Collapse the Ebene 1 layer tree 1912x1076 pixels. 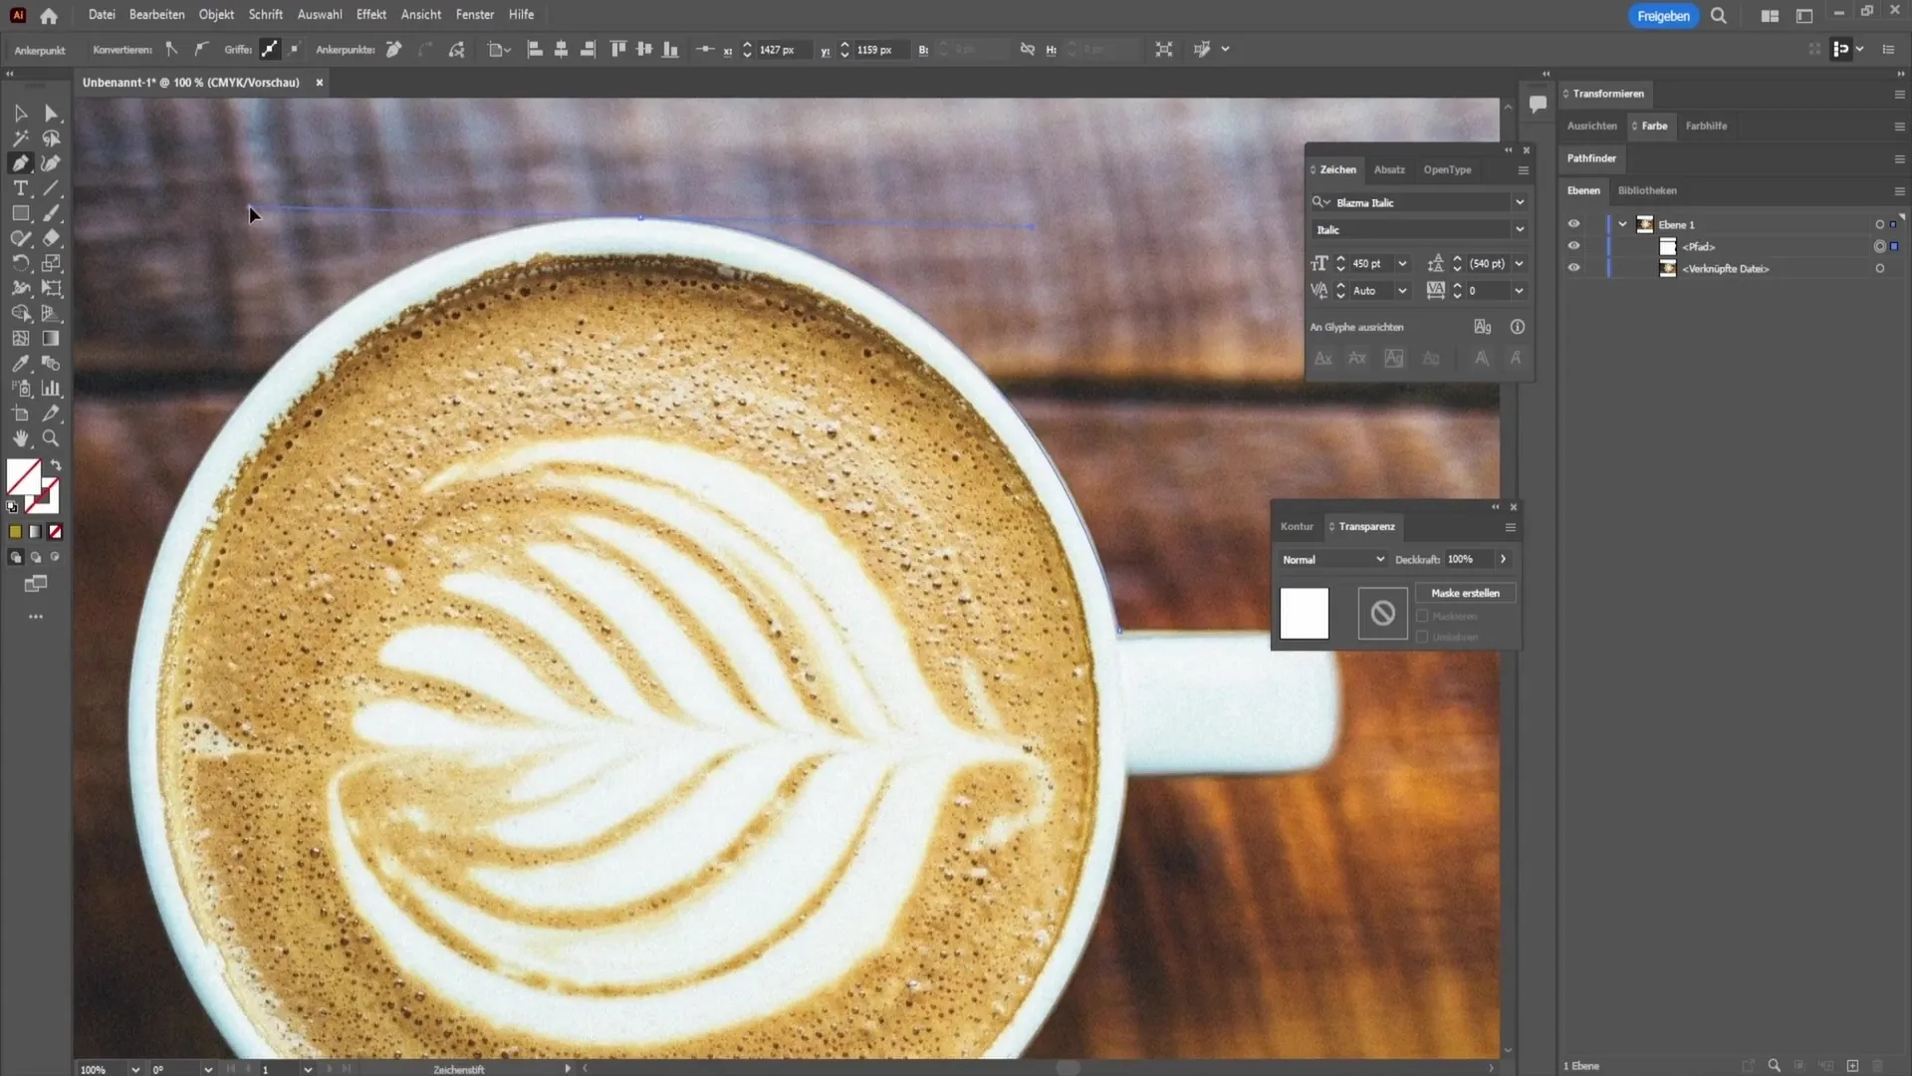coord(1622,224)
